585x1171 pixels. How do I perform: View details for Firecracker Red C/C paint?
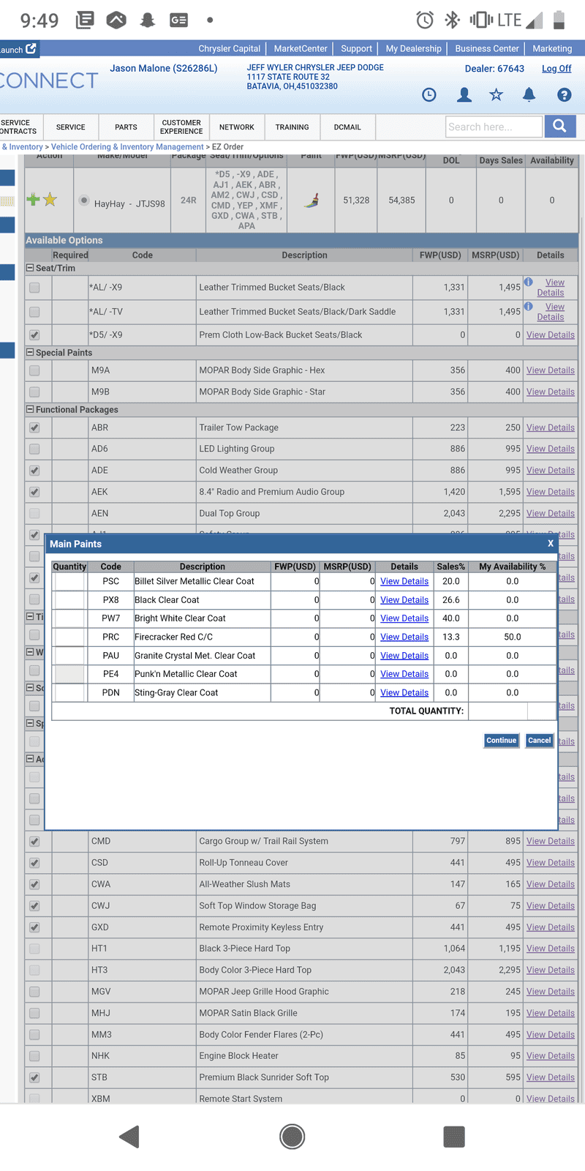tap(404, 637)
